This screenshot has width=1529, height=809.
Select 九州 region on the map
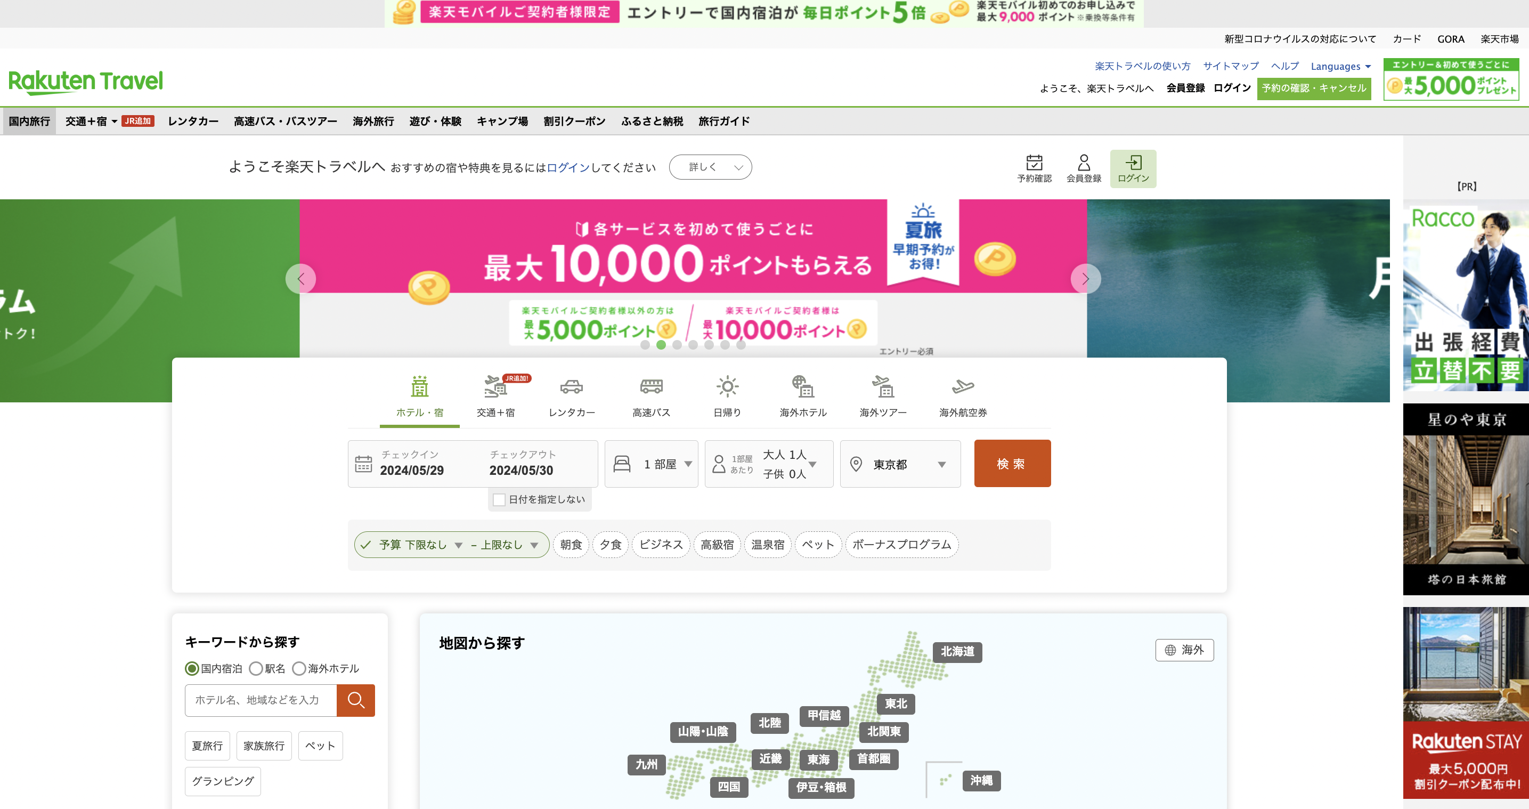click(646, 764)
